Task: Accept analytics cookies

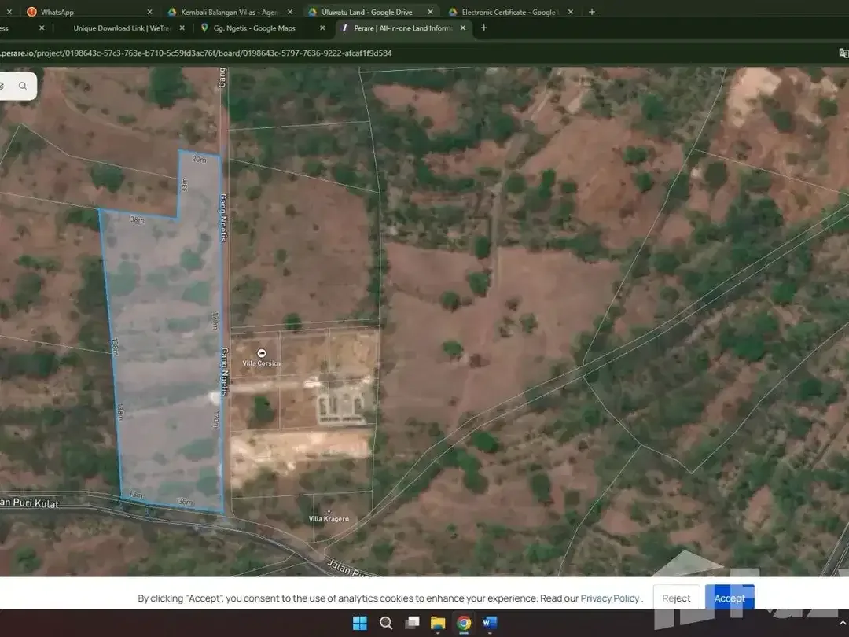Action: [x=730, y=598]
